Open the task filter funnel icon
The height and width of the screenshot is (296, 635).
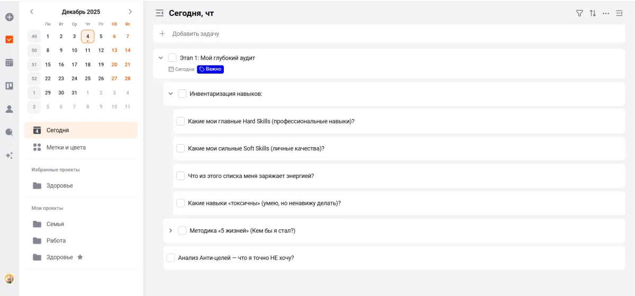tap(579, 13)
